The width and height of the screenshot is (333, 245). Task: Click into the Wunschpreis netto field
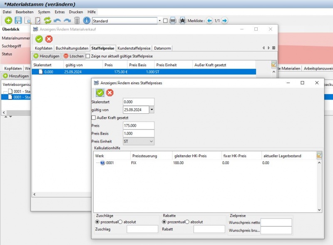tap(276, 222)
